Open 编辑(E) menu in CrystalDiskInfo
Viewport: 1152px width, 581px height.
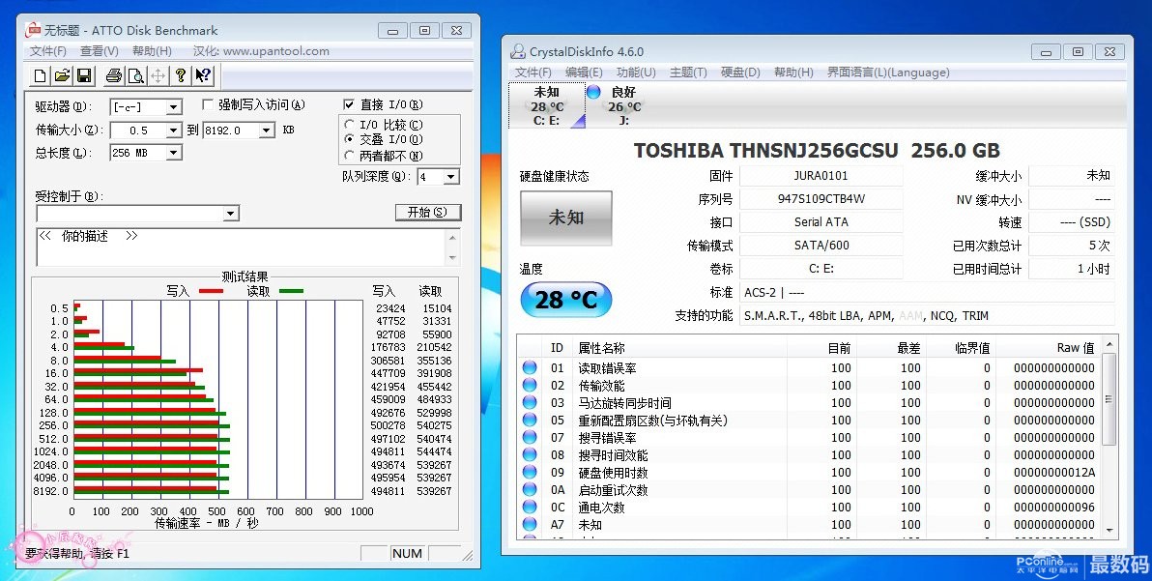click(584, 72)
